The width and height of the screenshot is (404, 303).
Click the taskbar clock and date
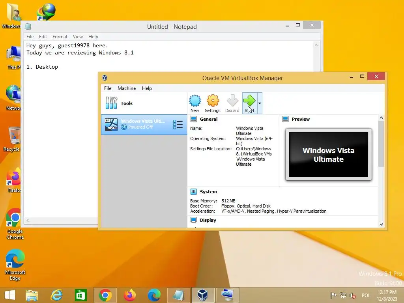click(x=387, y=295)
